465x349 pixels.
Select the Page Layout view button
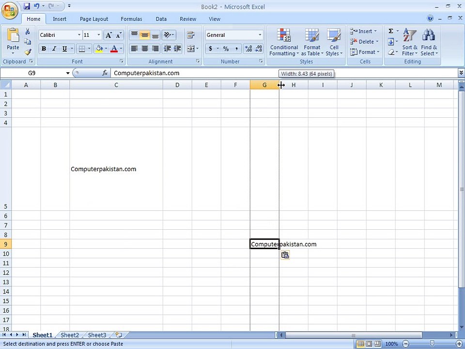[369, 344]
